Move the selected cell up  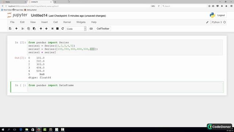(x=41, y=29)
